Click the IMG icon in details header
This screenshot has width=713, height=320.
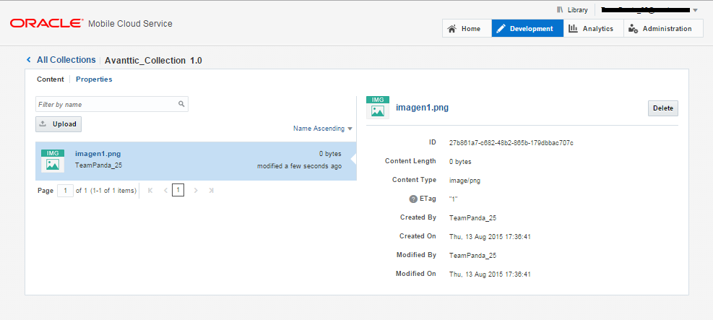378,107
